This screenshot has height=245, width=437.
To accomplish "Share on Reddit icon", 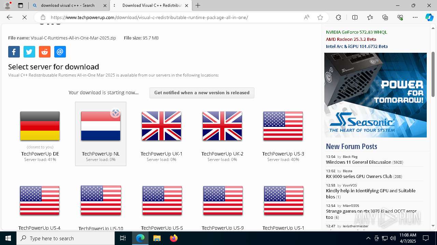I will tap(45, 52).
